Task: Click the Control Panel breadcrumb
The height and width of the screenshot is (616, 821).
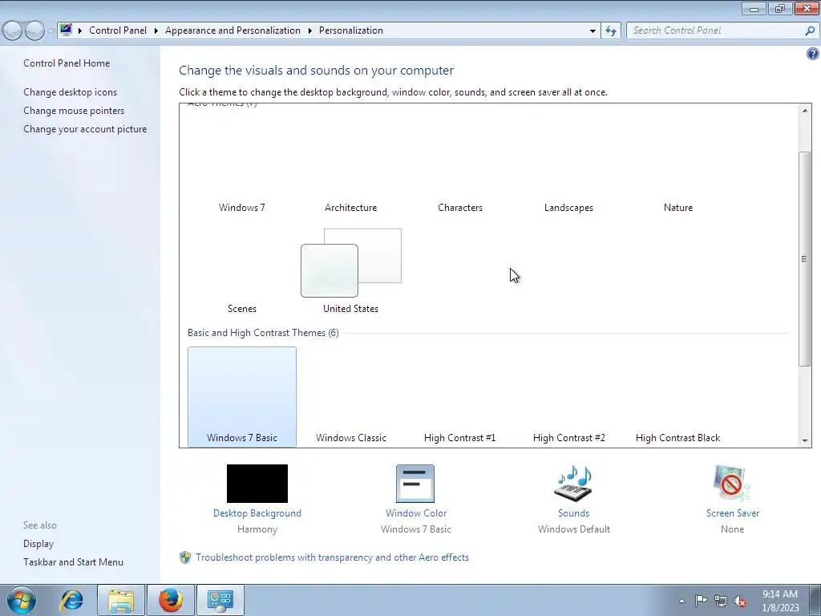Action: pyautogui.click(x=118, y=30)
